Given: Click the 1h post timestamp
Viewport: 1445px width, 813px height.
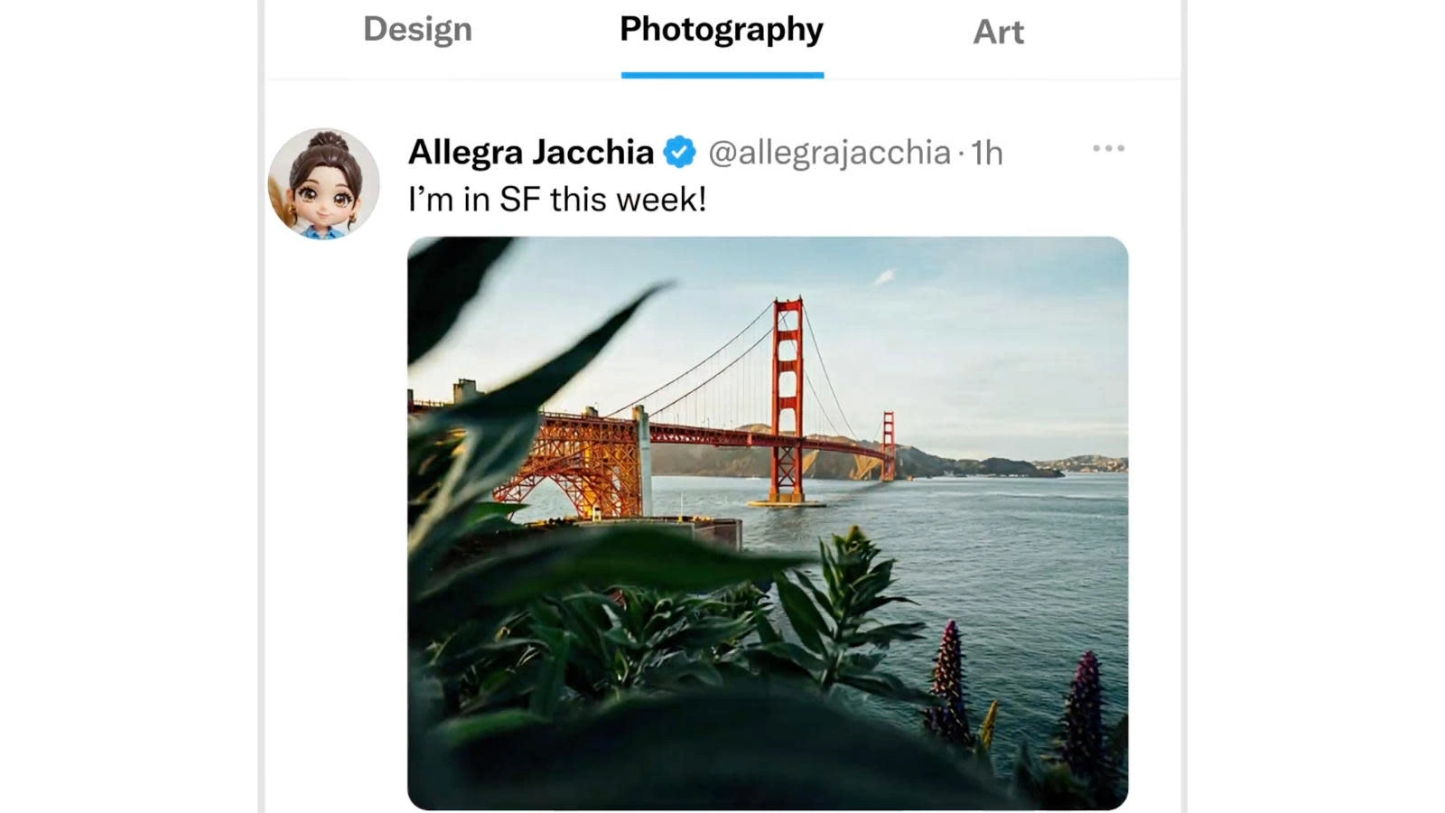Looking at the screenshot, I should pos(987,153).
